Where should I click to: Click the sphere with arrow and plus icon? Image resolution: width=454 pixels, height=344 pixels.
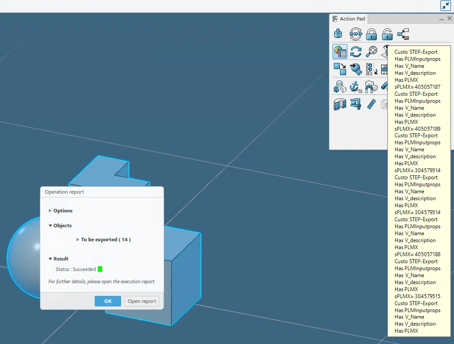click(x=356, y=69)
